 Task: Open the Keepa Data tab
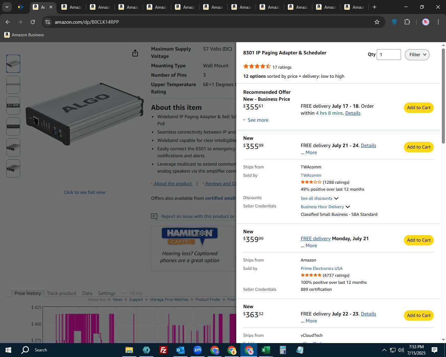tap(87, 293)
